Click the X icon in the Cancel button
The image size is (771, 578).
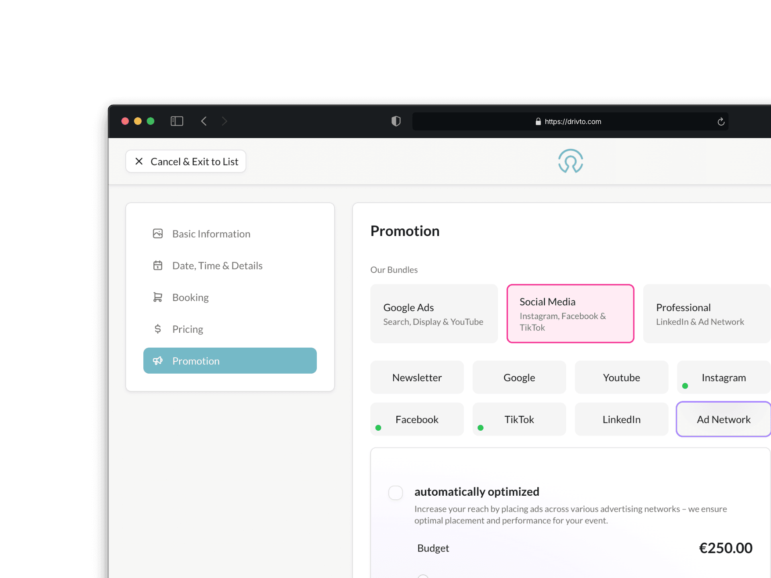coord(139,161)
